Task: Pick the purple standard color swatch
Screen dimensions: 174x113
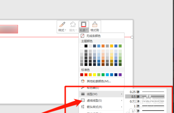Action: [x=120, y=75]
